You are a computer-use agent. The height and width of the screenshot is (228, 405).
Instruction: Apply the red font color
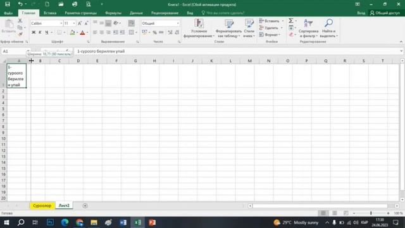[x=82, y=32]
